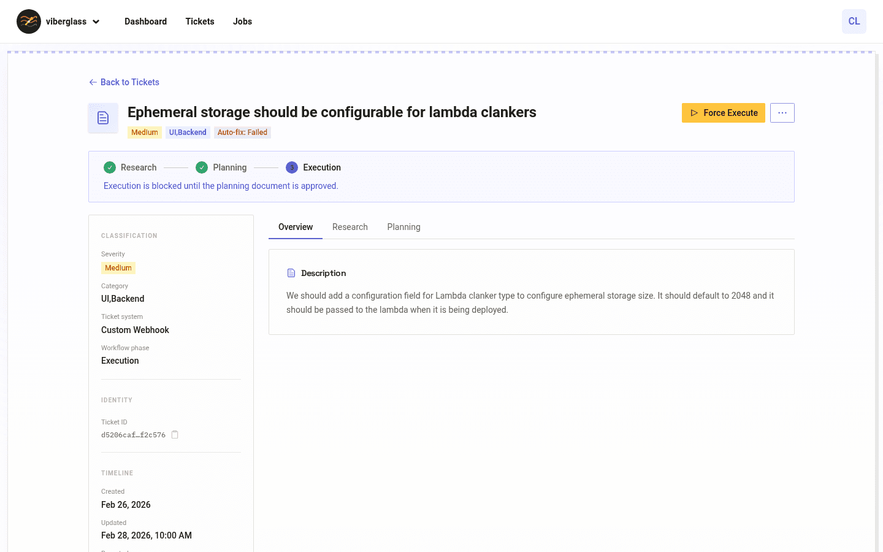Open the CL user avatar menu
Viewport: 883px width, 552px height.
click(x=854, y=21)
